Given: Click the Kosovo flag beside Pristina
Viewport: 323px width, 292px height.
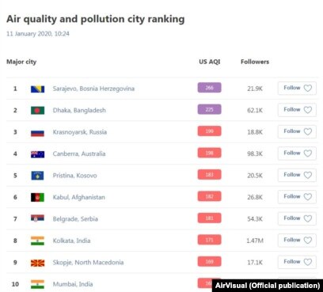Looking at the screenshot, I should (37, 176).
